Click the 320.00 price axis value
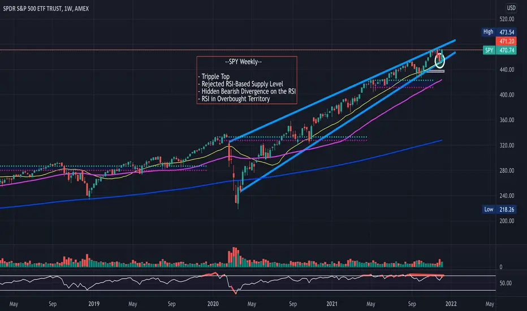Viewport: 527px width, 311px height. (507, 145)
